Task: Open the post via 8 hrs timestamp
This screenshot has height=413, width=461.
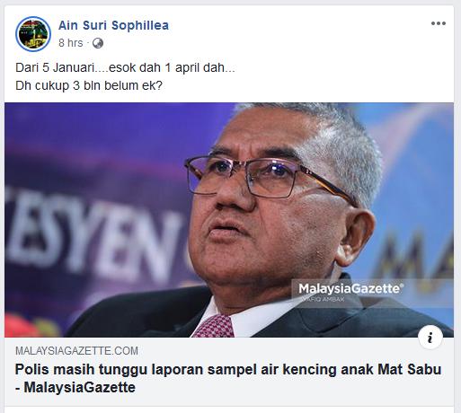Action: tap(71, 43)
